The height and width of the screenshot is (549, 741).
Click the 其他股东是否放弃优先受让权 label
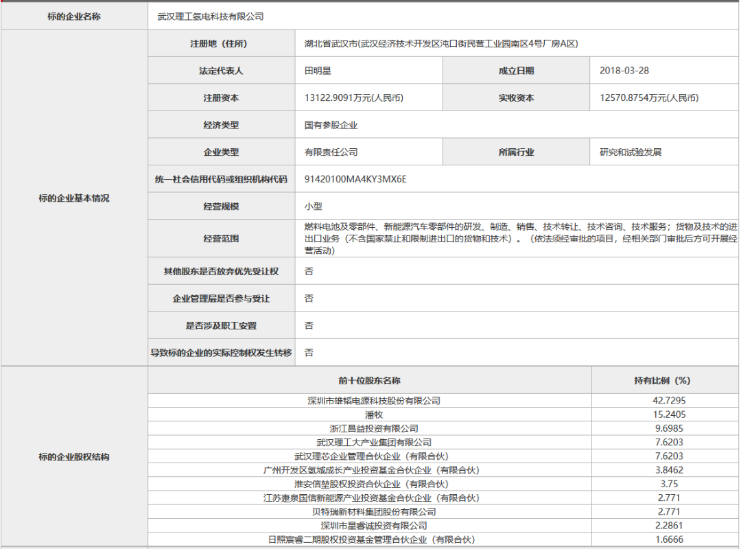pyautogui.click(x=221, y=272)
